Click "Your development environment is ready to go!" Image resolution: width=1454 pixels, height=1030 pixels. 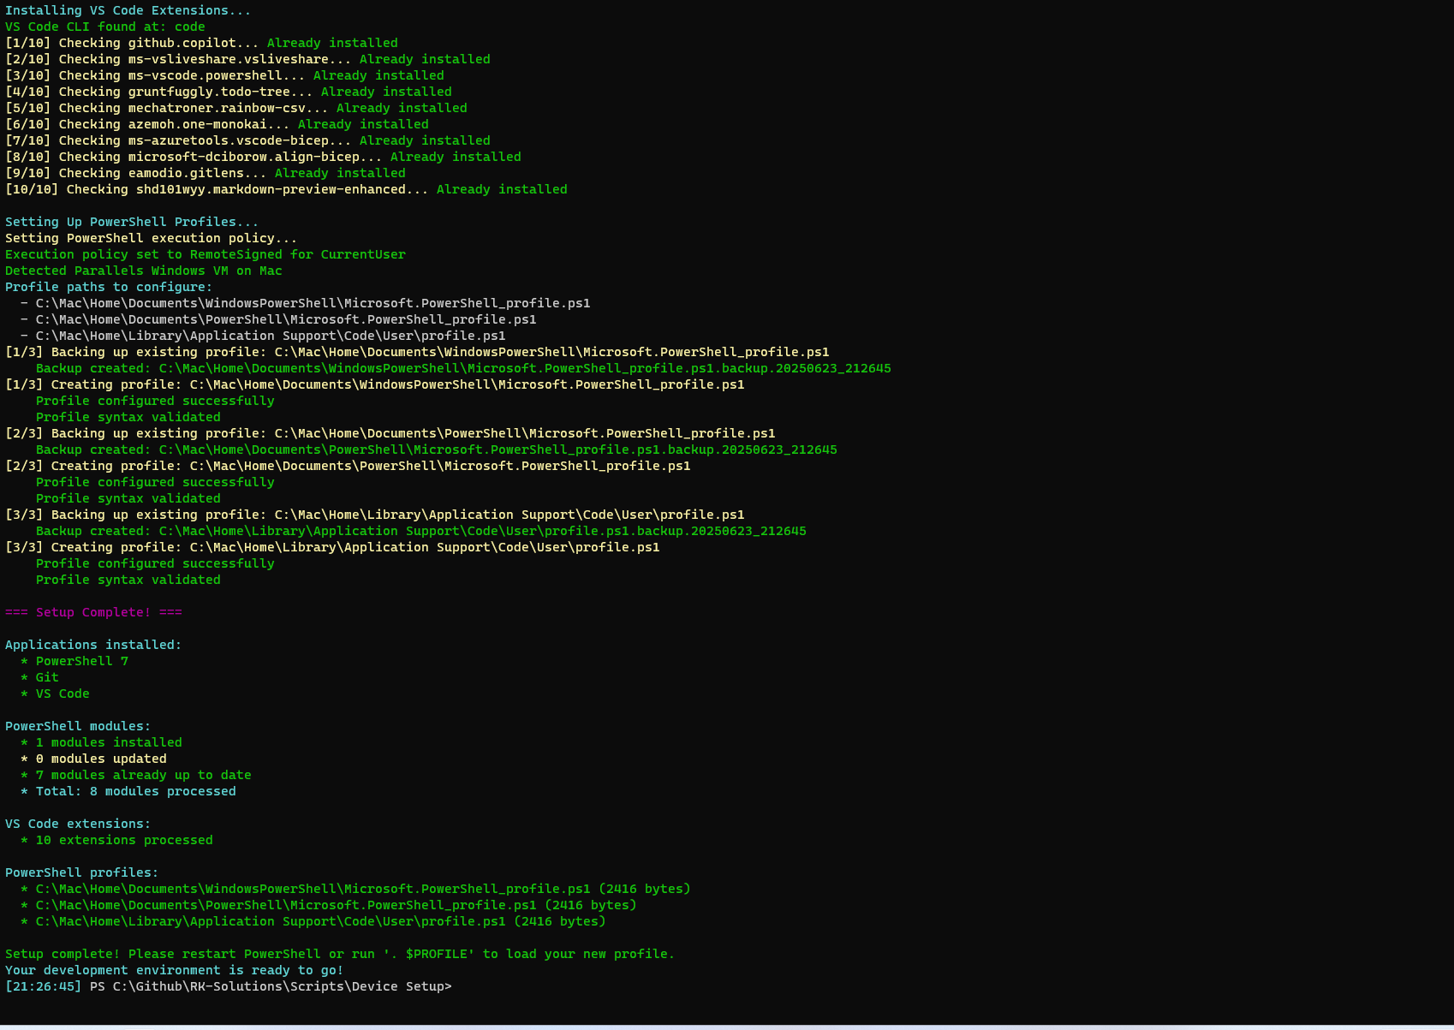coord(174,970)
